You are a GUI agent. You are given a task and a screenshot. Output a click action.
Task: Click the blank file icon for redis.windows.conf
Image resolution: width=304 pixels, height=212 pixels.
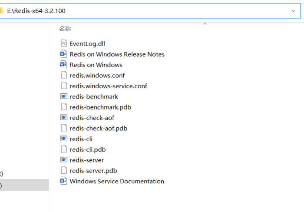pos(63,75)
